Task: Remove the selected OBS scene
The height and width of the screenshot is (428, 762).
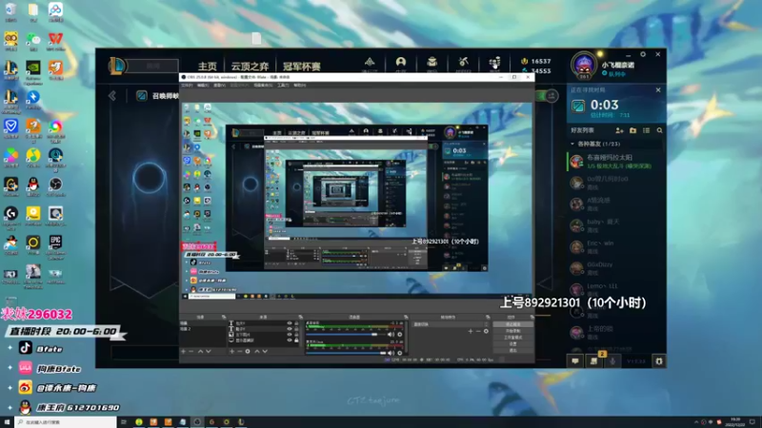Action: click(191, 351)
